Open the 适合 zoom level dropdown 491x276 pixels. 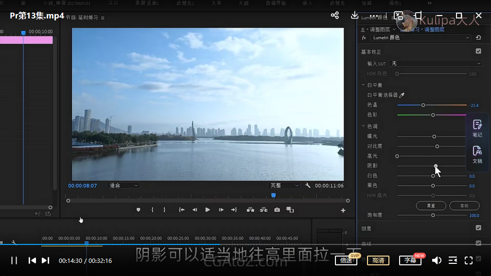123,186
